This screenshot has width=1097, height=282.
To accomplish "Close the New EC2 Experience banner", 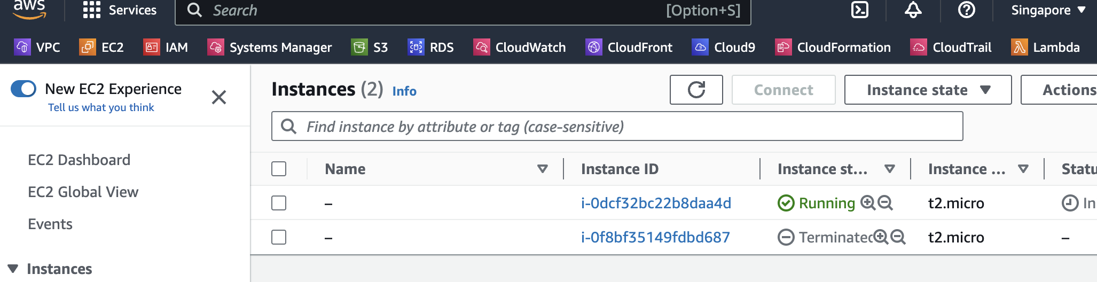I will (219, 97).
